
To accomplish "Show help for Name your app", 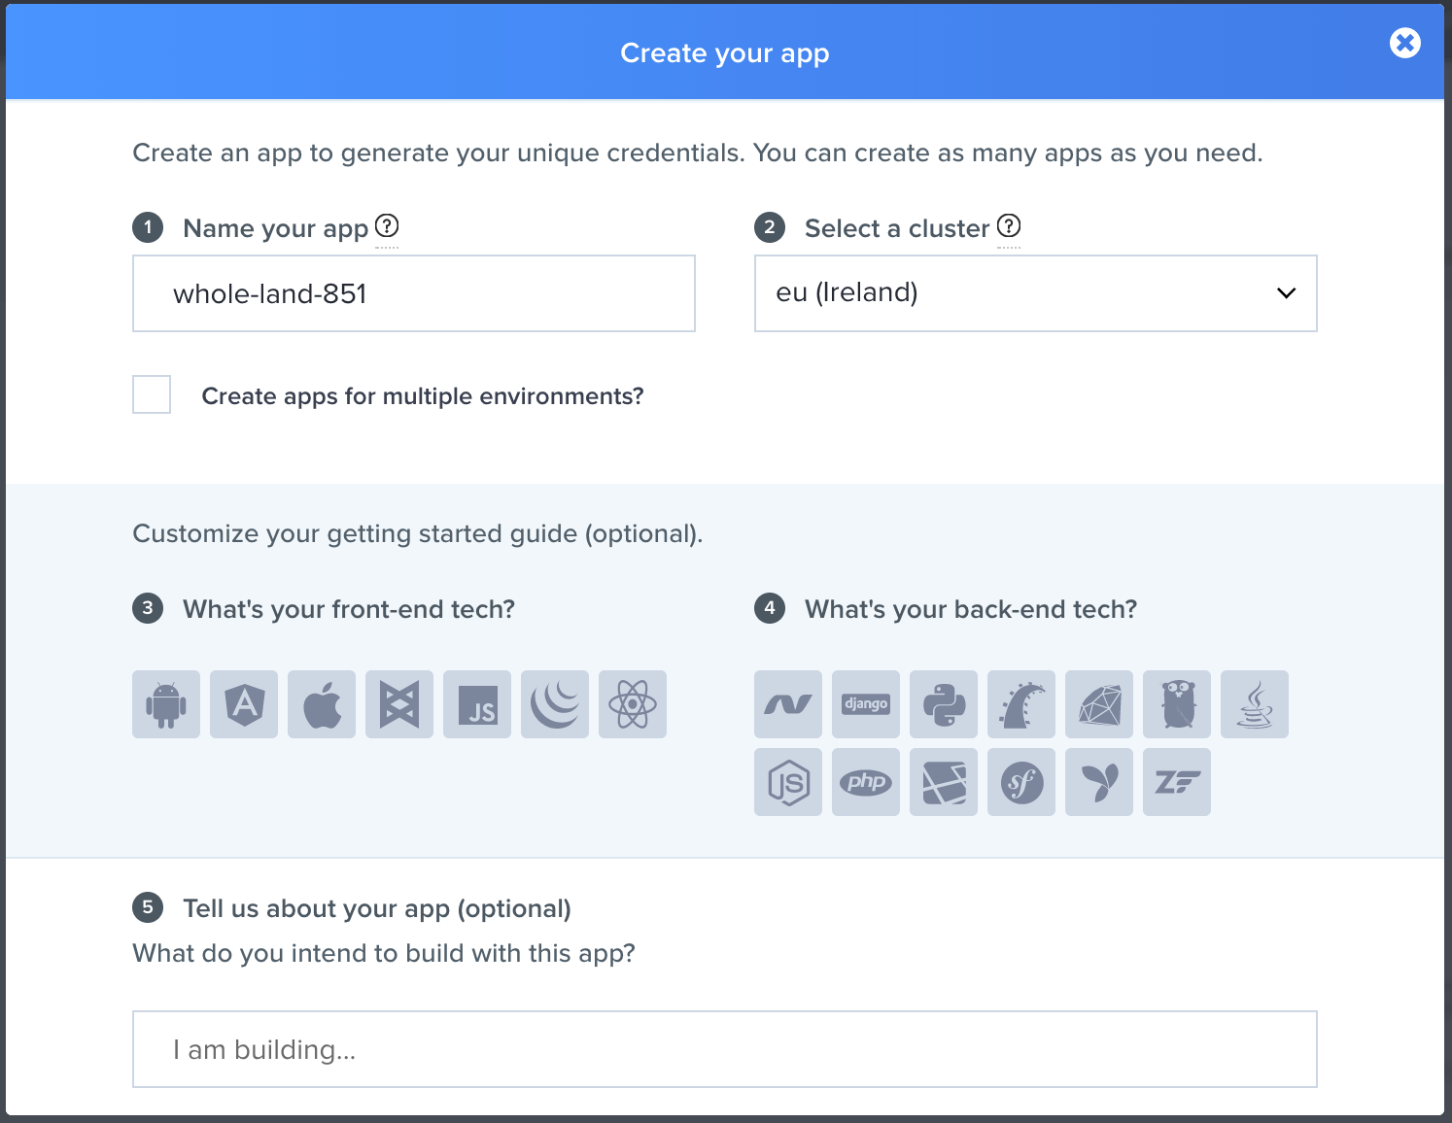I will coord(387,226).
